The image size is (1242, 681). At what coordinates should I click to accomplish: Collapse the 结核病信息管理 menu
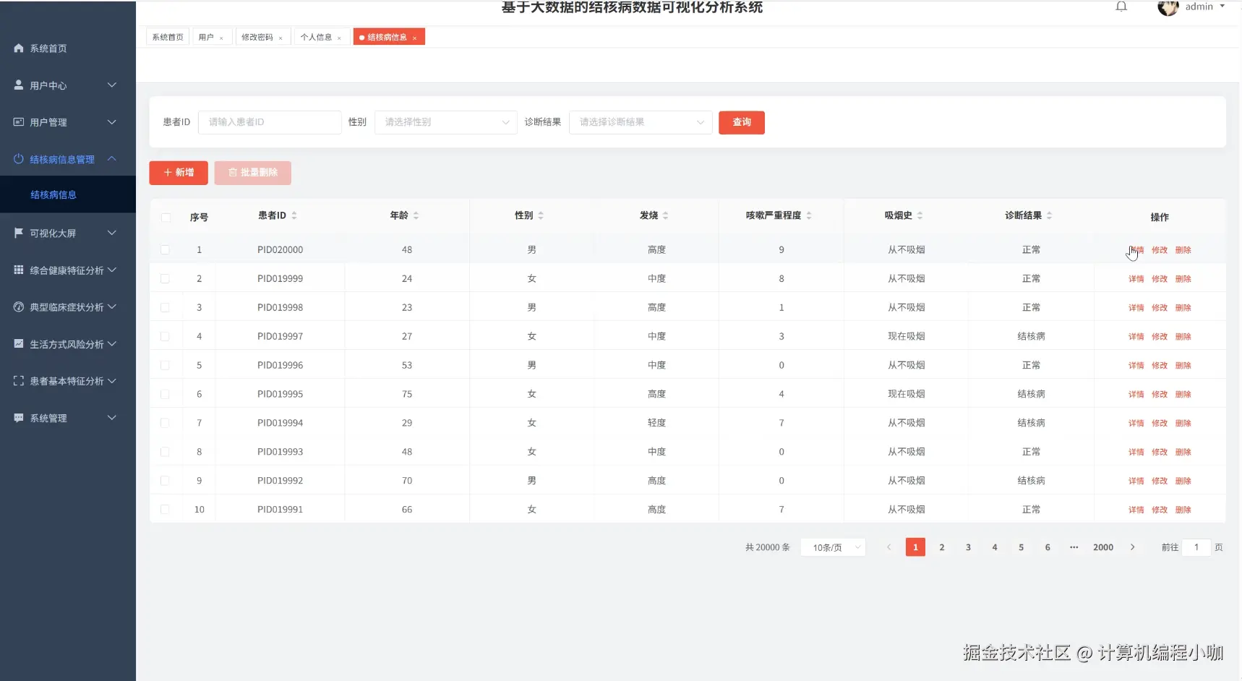[112, 158]
